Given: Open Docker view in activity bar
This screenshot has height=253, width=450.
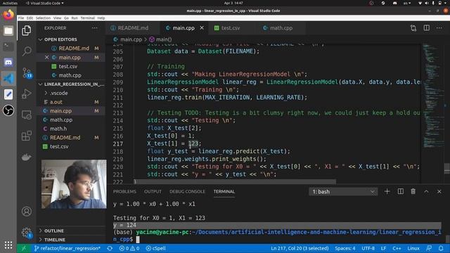Looking at the screenshot, I should point(27,157).
